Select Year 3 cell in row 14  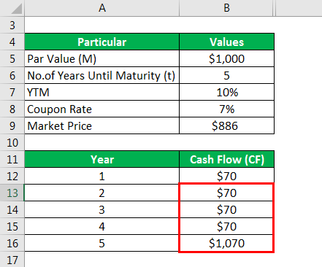[x=102, y=209]
